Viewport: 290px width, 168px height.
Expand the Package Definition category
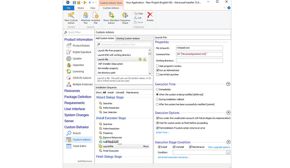(x=78, y=97)
